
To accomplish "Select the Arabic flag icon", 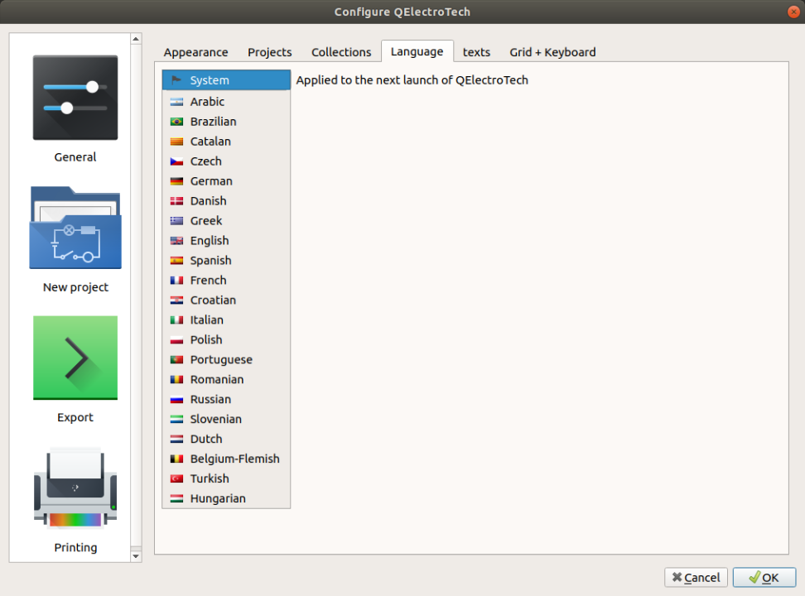I will click(x=176, y=102).
